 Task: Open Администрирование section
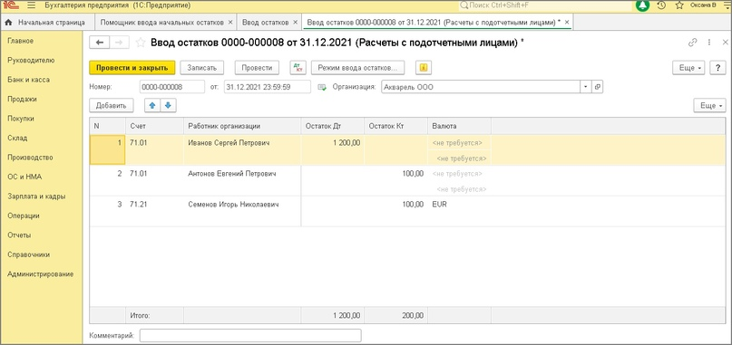pos(40,274)
